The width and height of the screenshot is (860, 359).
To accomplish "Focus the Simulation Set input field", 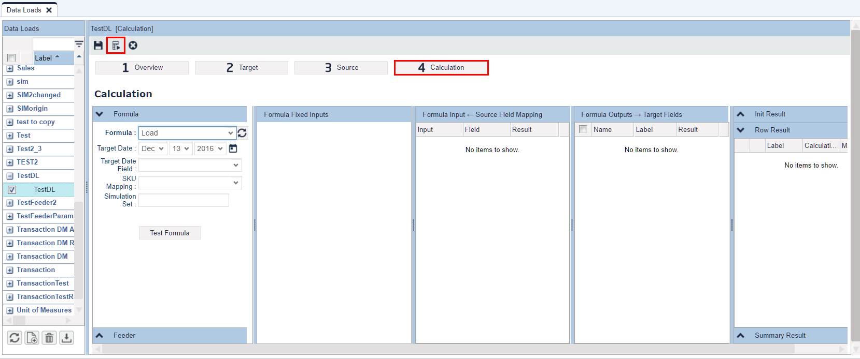I will coord(184,200).
